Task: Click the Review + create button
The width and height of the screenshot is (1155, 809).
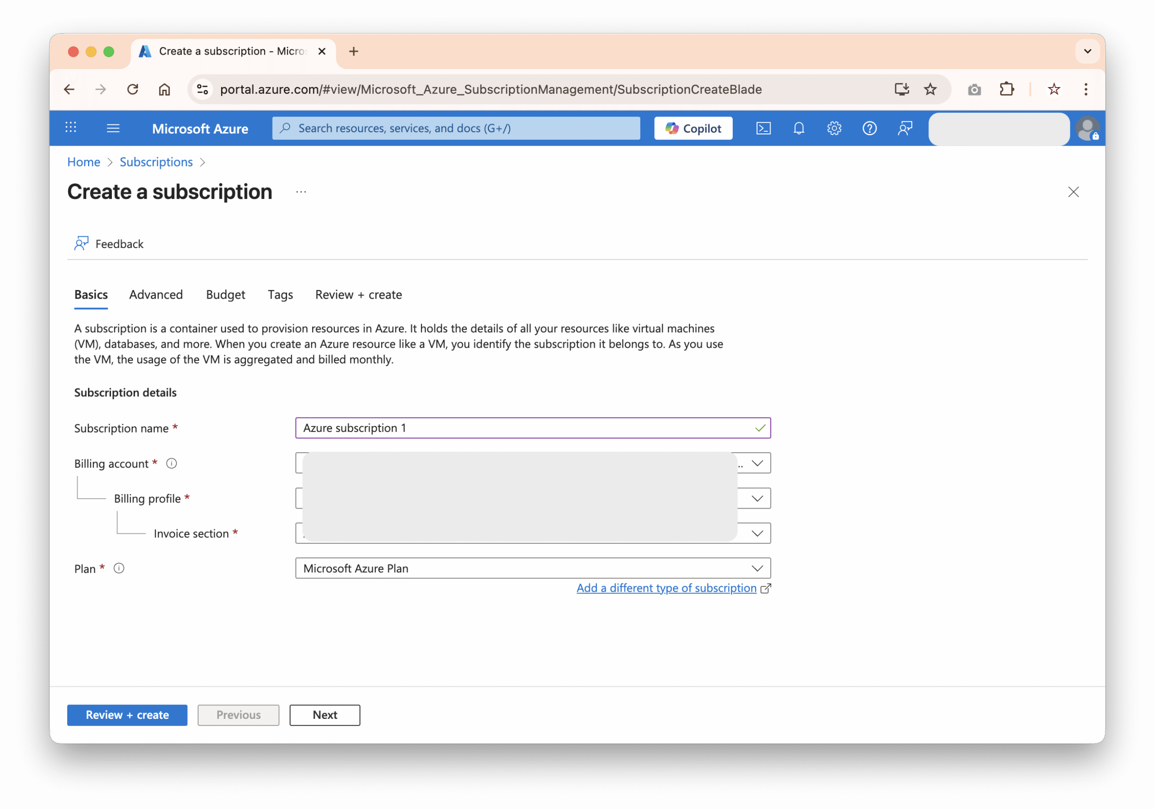Action: 127,715
